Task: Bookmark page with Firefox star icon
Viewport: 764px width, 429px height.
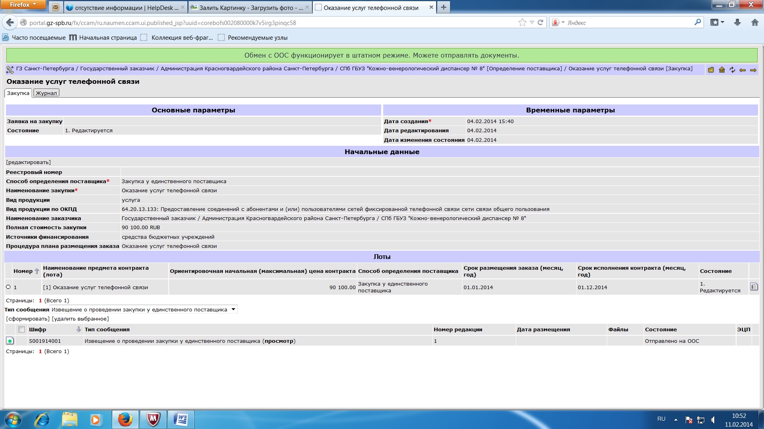Action: [522, 23]
